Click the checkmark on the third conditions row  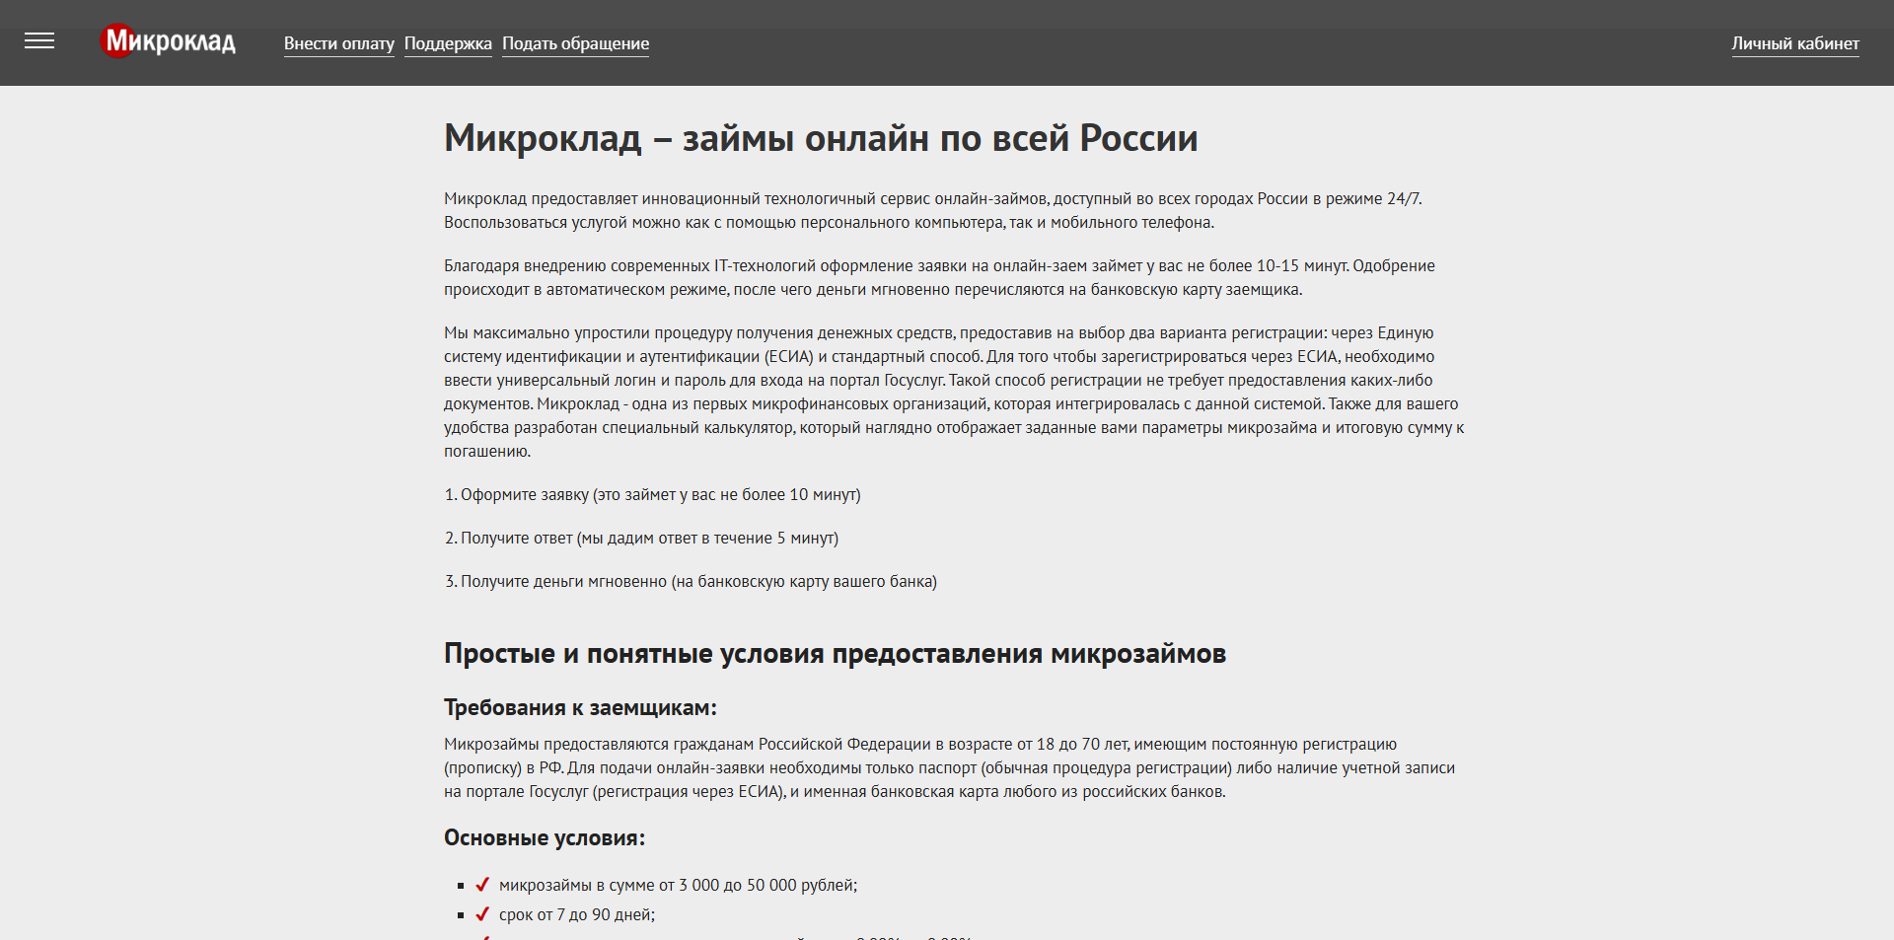483,937
